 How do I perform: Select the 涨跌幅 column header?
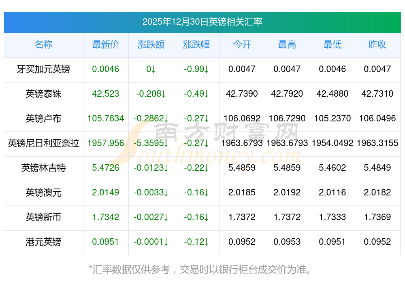point(196,45)
